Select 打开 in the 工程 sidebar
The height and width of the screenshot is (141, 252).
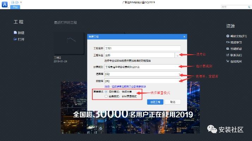(x=19, y=39)
